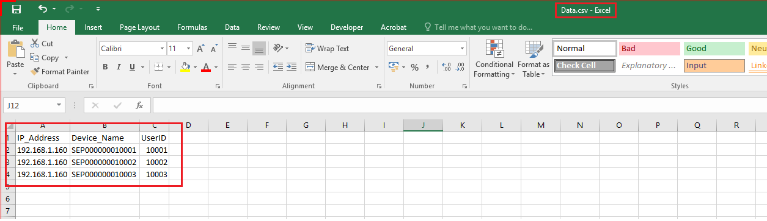Open the File menu tab
The width and height of the screenshot is (767, 221).
click(18, 27)
